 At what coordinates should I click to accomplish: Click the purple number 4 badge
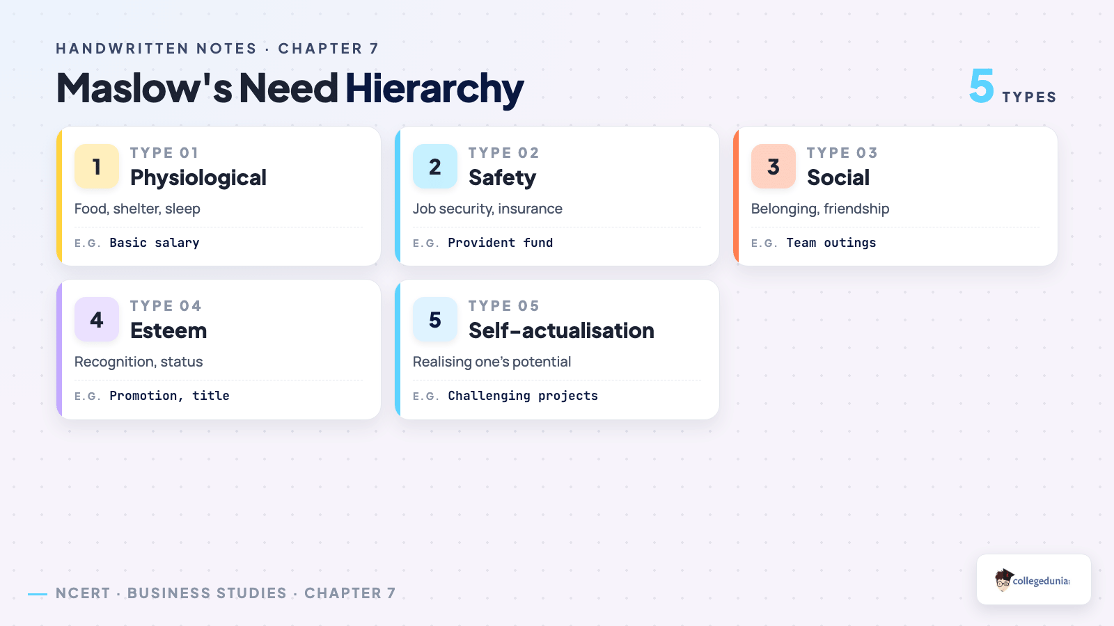click(x=97, y=319)
